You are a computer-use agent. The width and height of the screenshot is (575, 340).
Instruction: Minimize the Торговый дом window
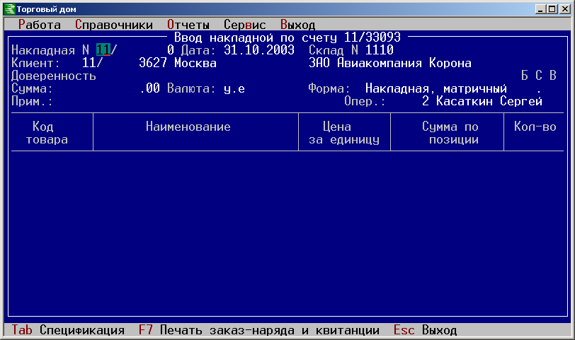pyautogui.click(x=540, y=9)
